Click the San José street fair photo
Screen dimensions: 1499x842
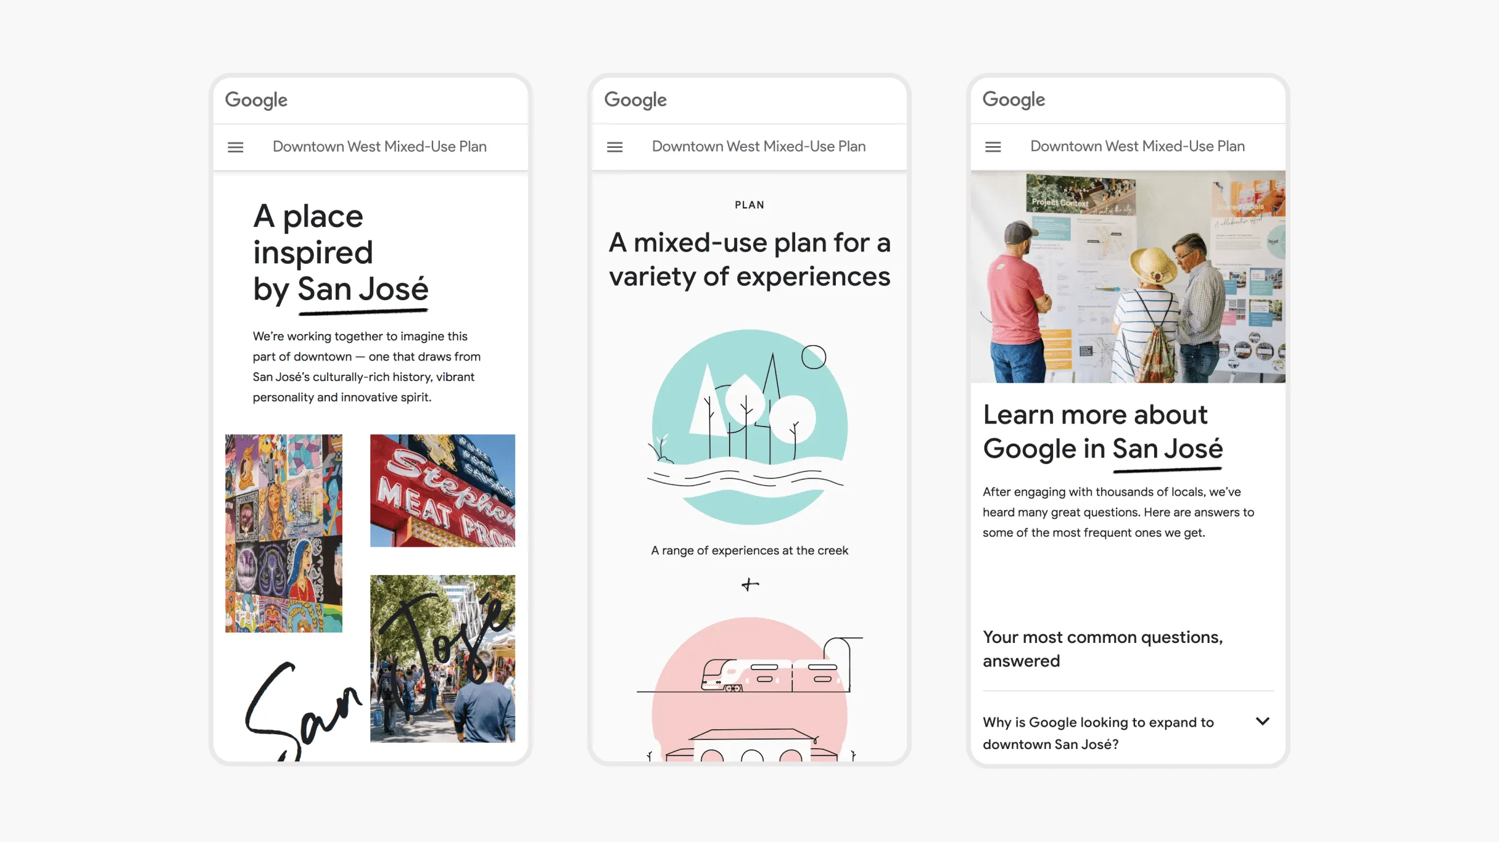[x=442, y=658]
